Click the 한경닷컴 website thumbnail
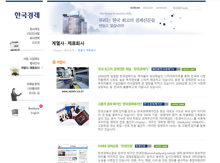Viewport: 220px width, 163px height. click(73, 153)
